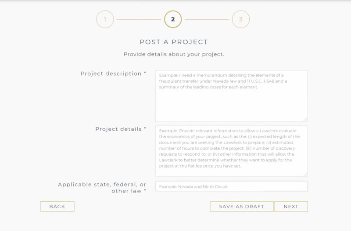Focus the applicable law input field
351x231 pixels.
pos(232,186)
